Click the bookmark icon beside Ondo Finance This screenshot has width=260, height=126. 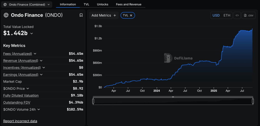[x=81, y=15]
